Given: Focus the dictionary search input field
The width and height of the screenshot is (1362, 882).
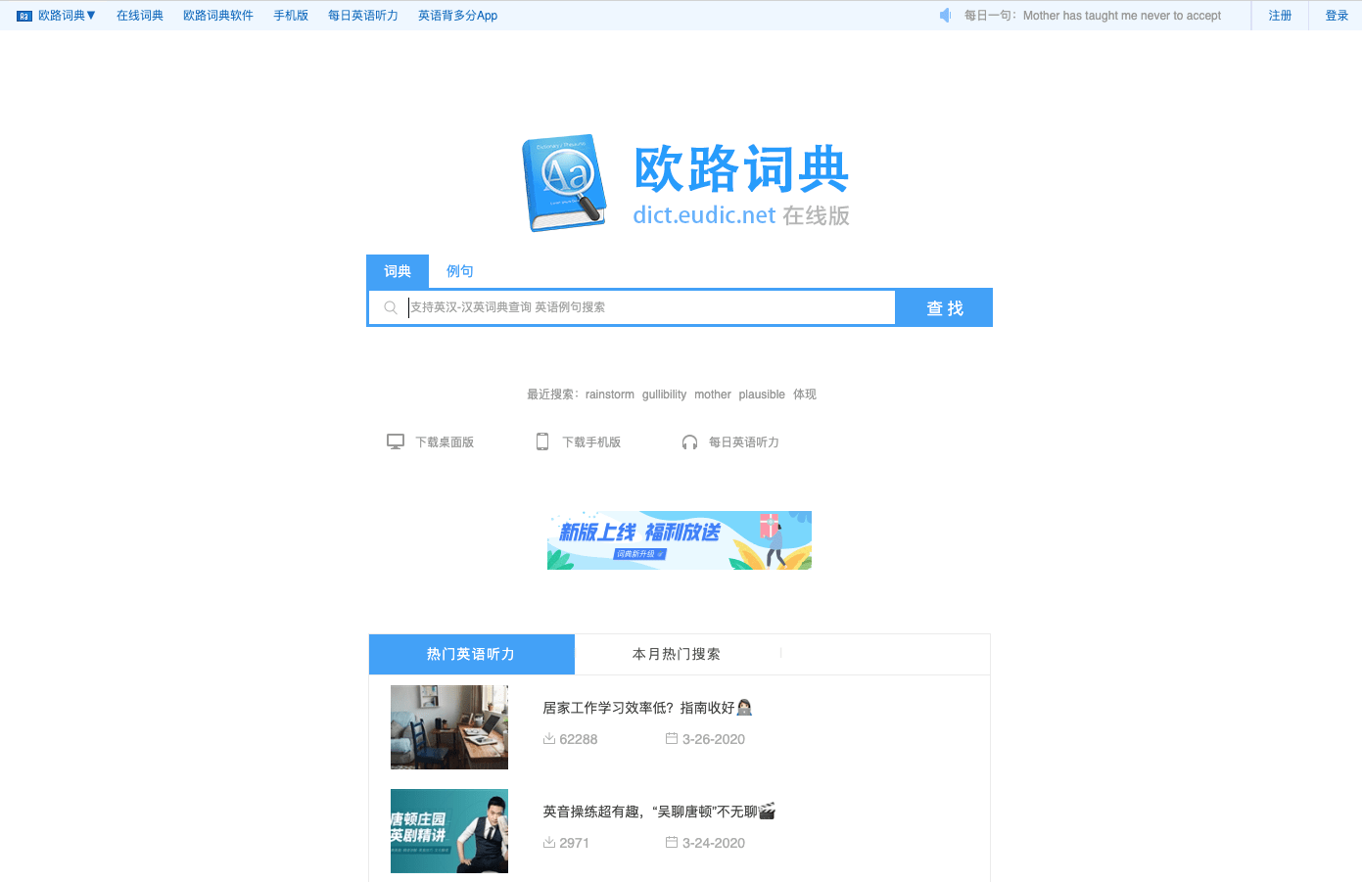Looking at the screenshot, I should 646,307.
